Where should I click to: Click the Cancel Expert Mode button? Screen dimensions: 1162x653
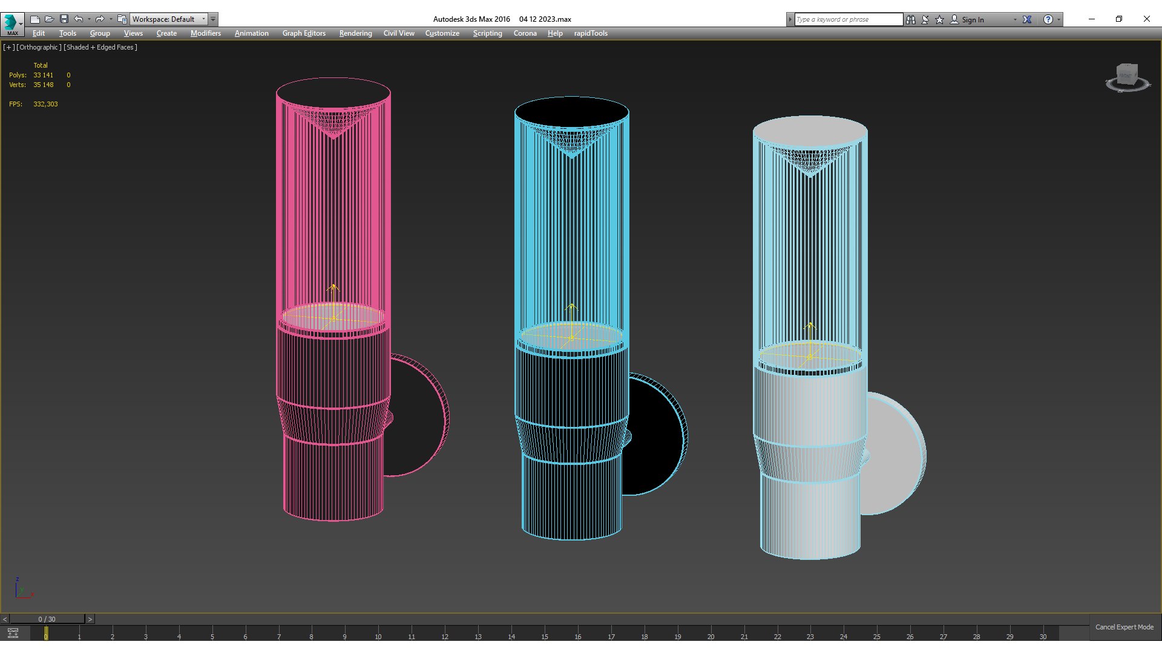(x=1124, y=627)
